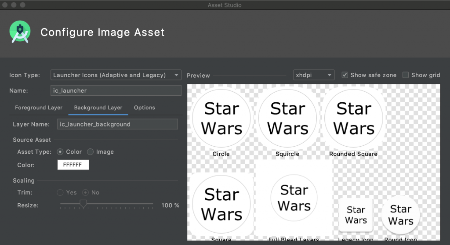Click the Resize label
The height and width of the screenshot is (245, 450).
pyautogui.click(x=28, y=205)
